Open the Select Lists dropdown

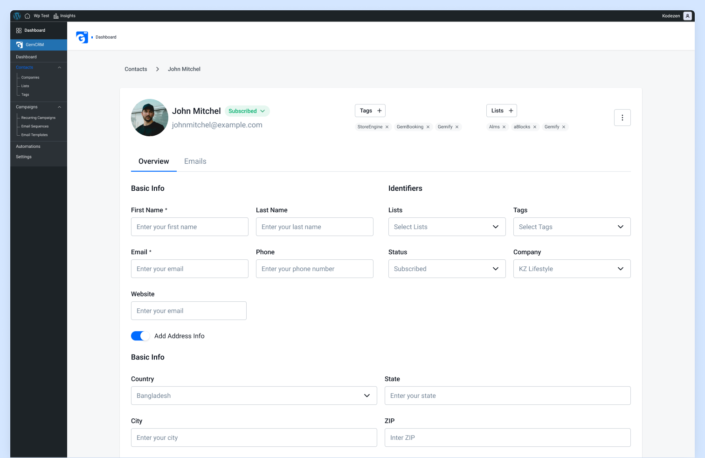446,227
